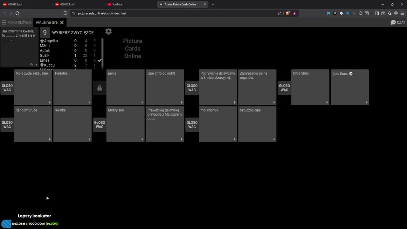Reload the picturecards.online page

[x=17, y=13]
